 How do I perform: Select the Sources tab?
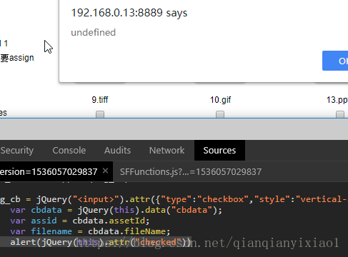click(x=219, y=151)
